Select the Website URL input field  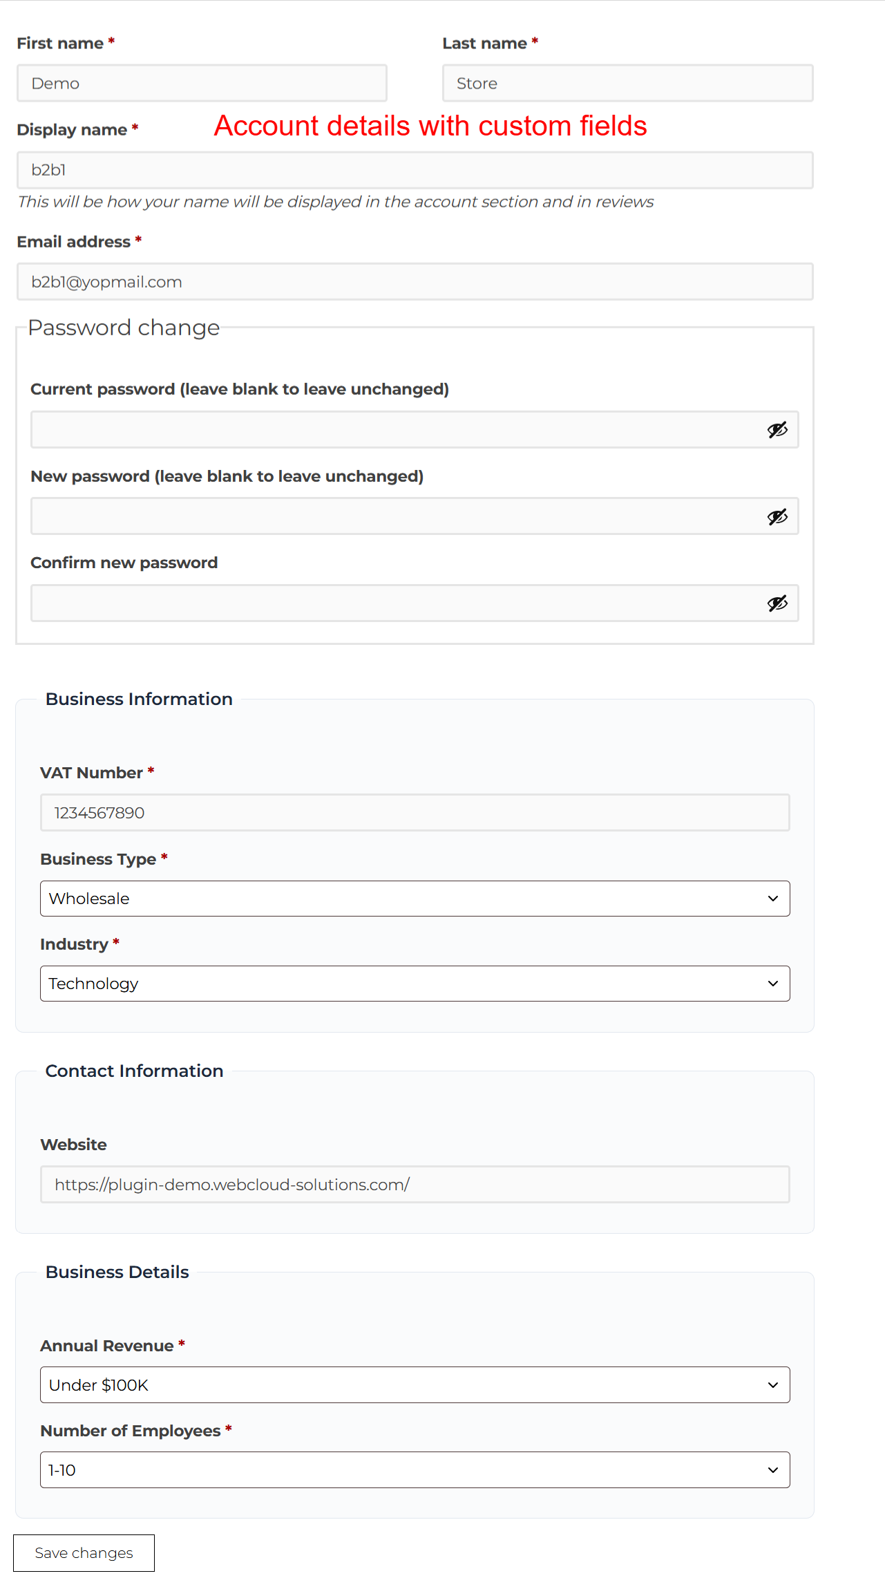coord(415,1184)
